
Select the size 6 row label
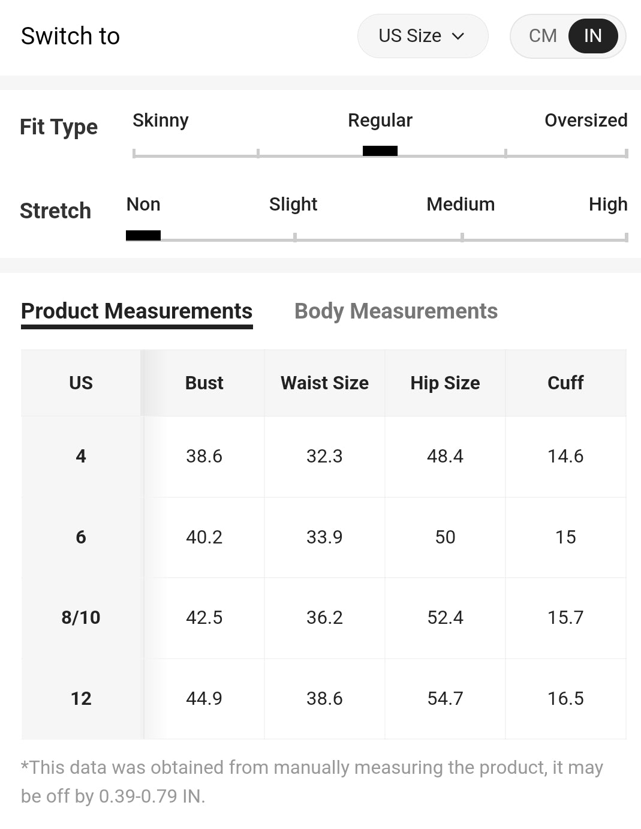point(81,537)
